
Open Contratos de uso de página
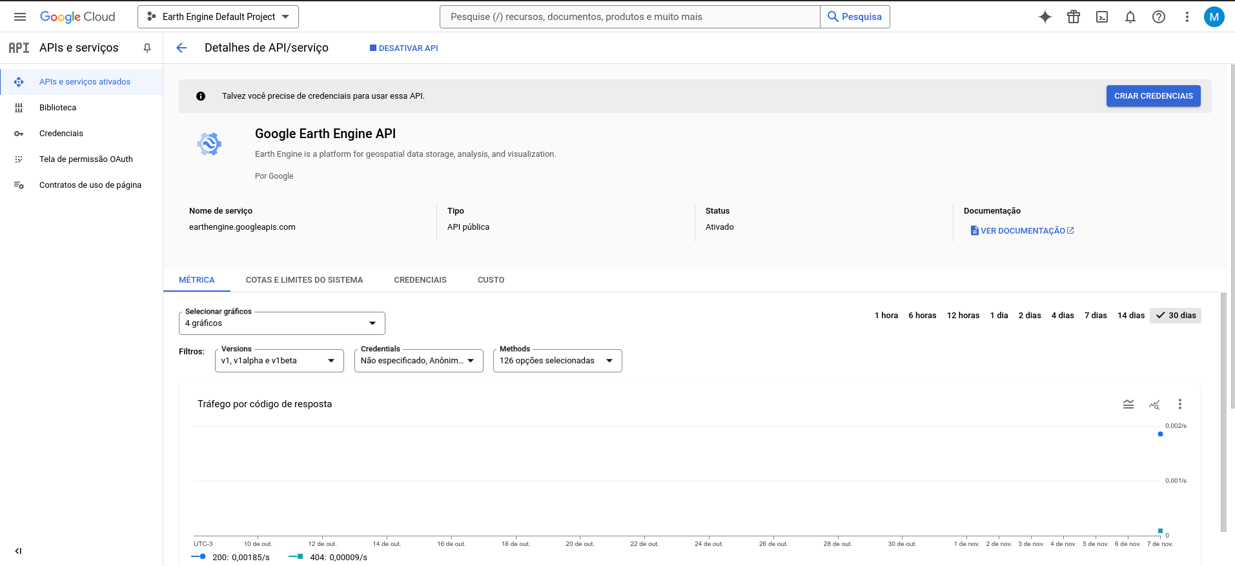click(x=81, y=185)
